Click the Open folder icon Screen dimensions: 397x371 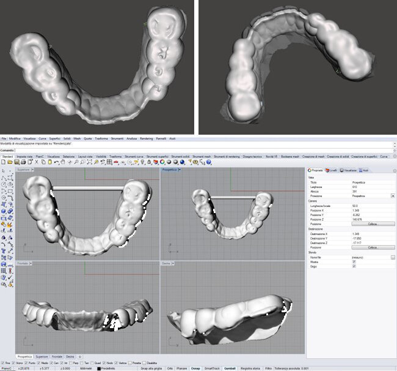[10, 161]
